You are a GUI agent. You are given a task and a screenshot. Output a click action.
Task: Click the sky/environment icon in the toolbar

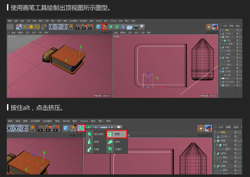129,26
